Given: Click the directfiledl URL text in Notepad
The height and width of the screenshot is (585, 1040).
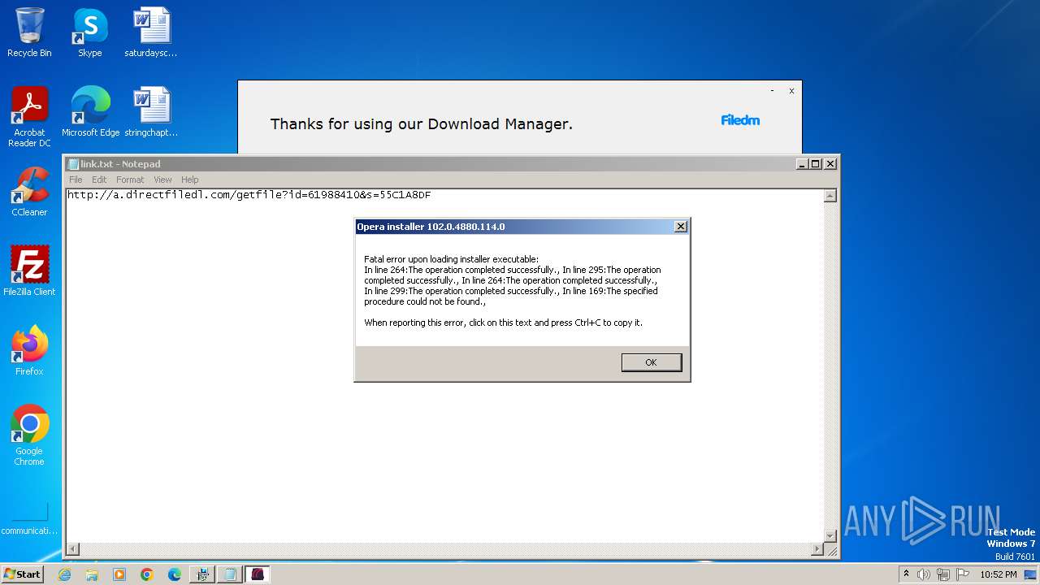Looking at the screenshot, I should 249,195.
